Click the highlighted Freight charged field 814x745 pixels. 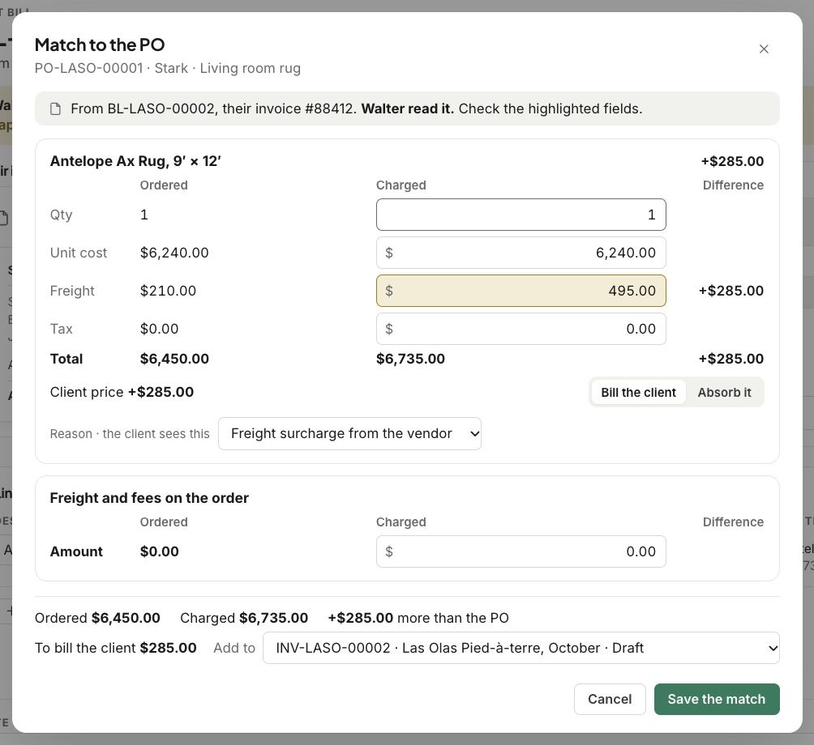pyautogui.click(x=521, y=291)
